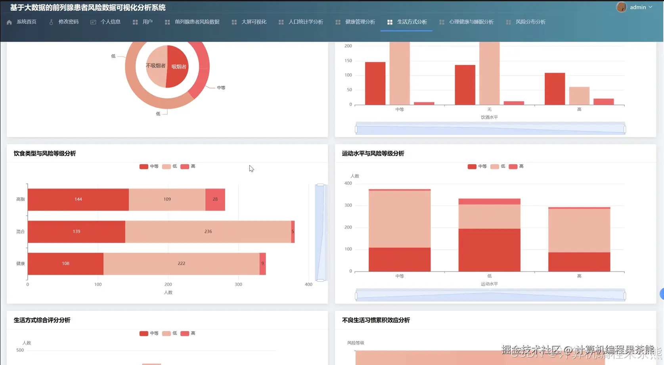Click the 高脂 bar segment labeled 109

pos(167,200)
